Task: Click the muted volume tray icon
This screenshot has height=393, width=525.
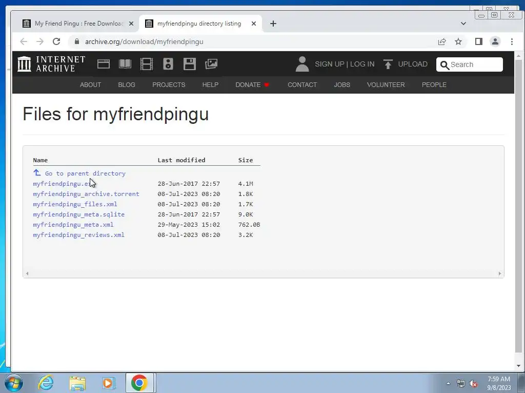Action: [x=473, y=384]
